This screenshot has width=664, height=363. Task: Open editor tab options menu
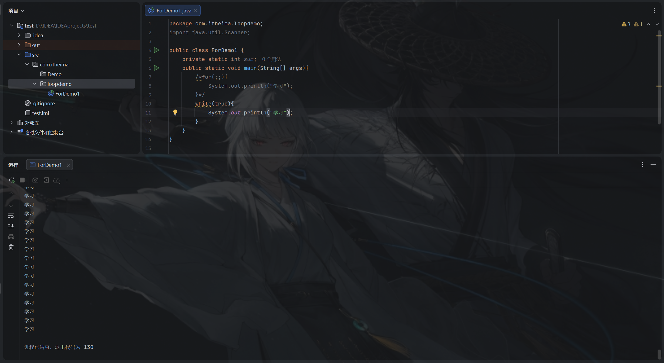pos(654,11)
